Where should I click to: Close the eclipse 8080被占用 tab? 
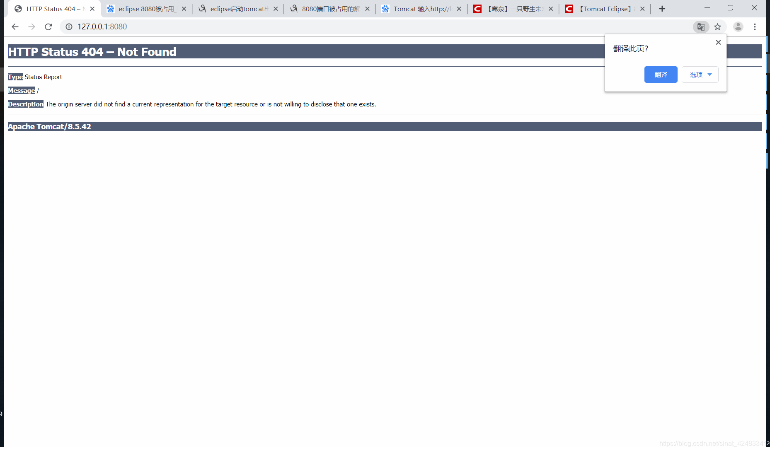(x=184, y=9)
